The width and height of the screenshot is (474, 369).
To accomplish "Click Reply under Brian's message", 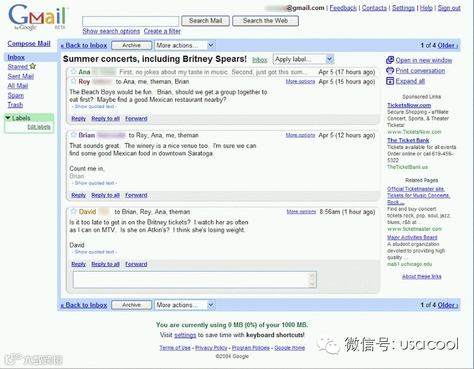I will tap(79, 195).
